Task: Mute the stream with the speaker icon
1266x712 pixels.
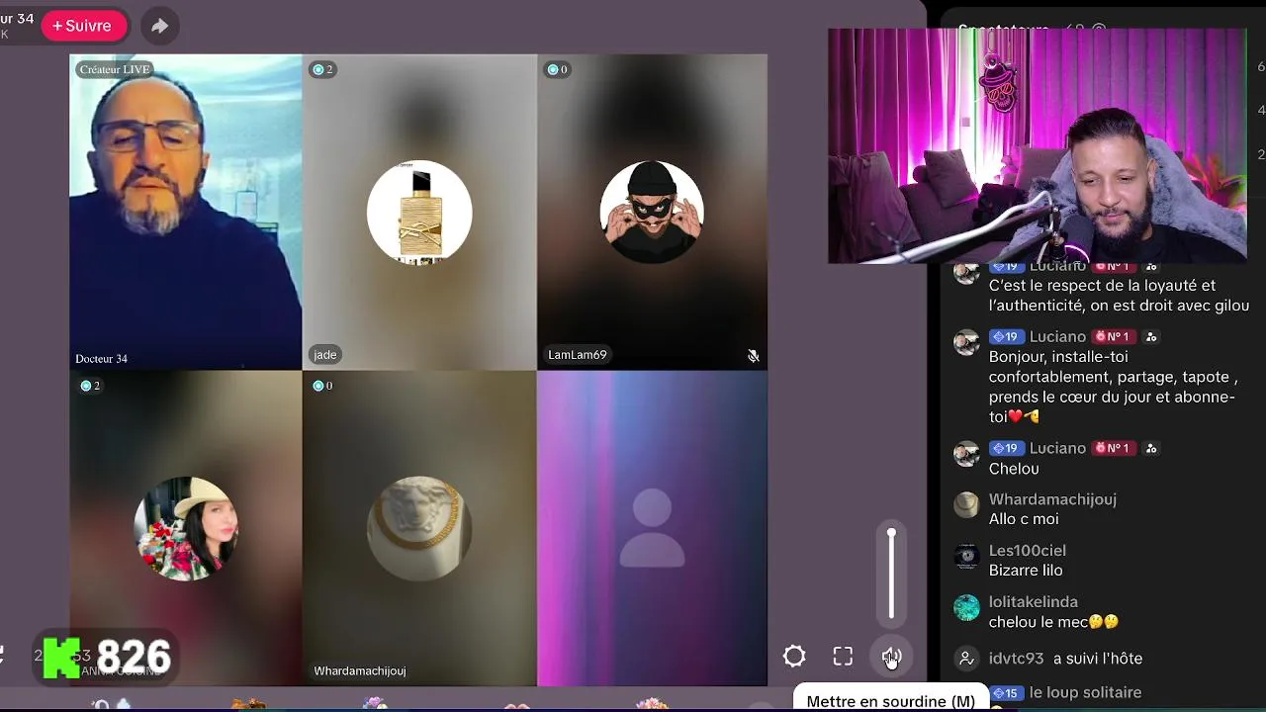Action: coord(891,657)
